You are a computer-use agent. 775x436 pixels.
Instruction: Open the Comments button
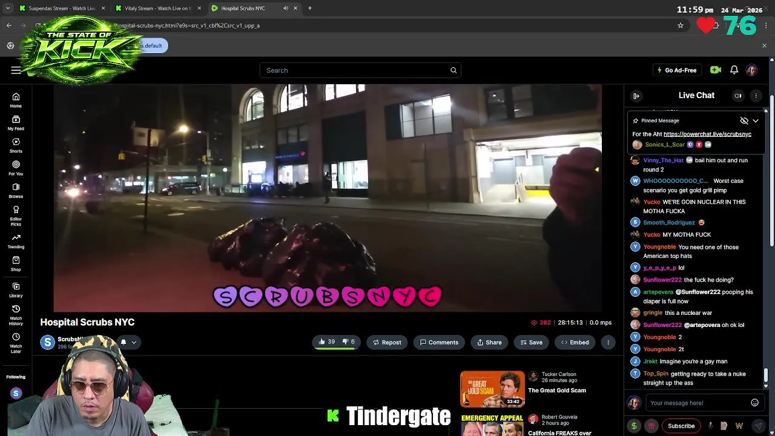(x=439, y=342)
